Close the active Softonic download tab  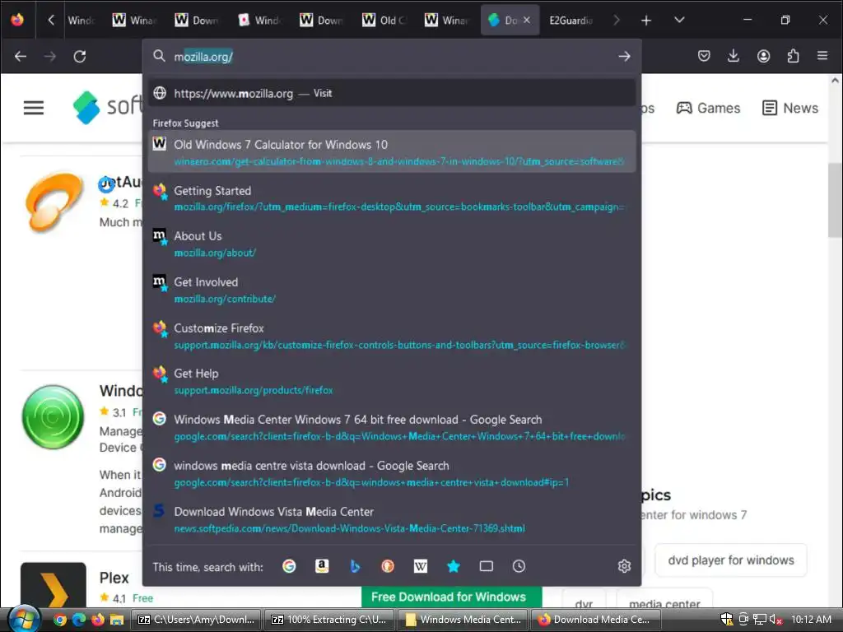point(526,20)
